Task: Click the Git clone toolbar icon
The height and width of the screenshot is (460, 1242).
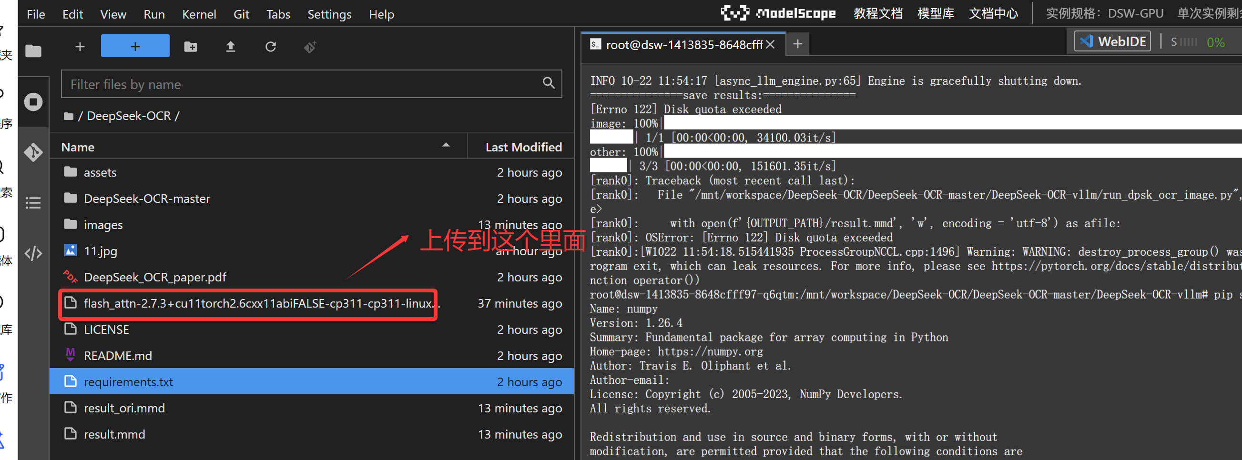Action: click(x=310, y=47)
